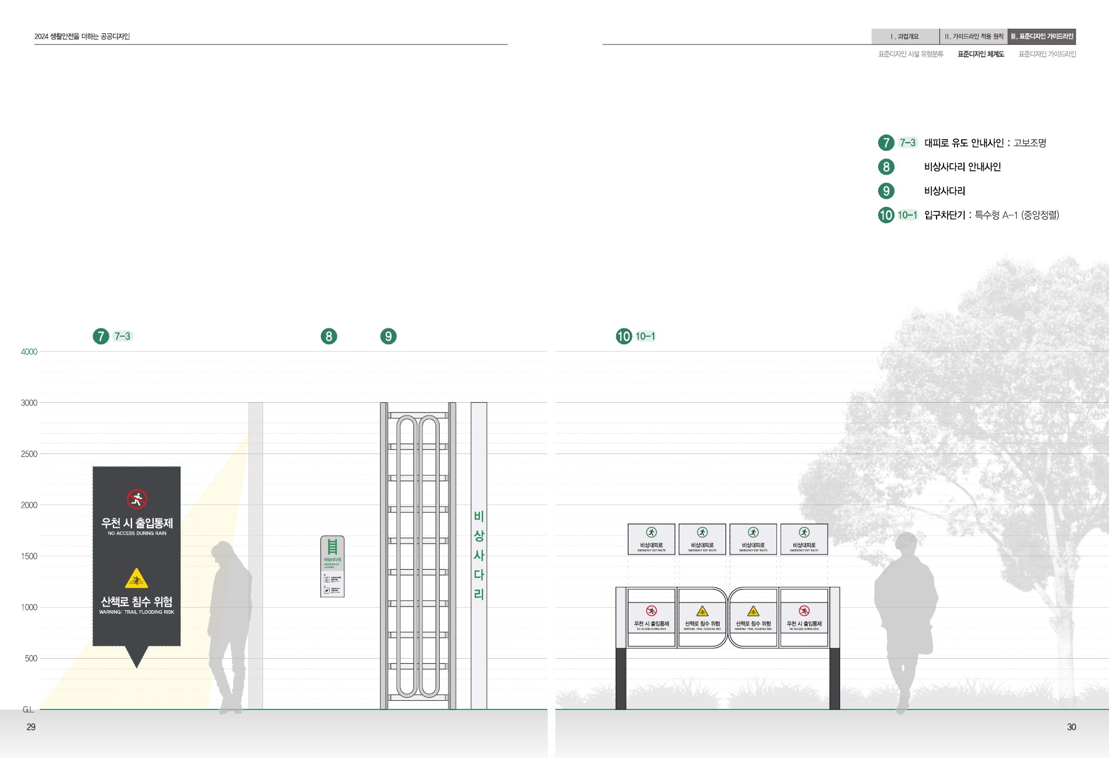Click green circle 7 beside 대피로 유도 안내사인
Viewport: 1109px width, 758px height.
[x=886, y=143]
